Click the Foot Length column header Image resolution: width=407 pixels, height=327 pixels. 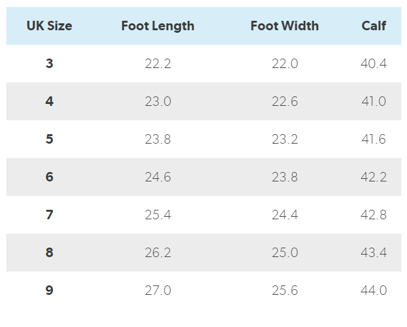tap(158, 26)
